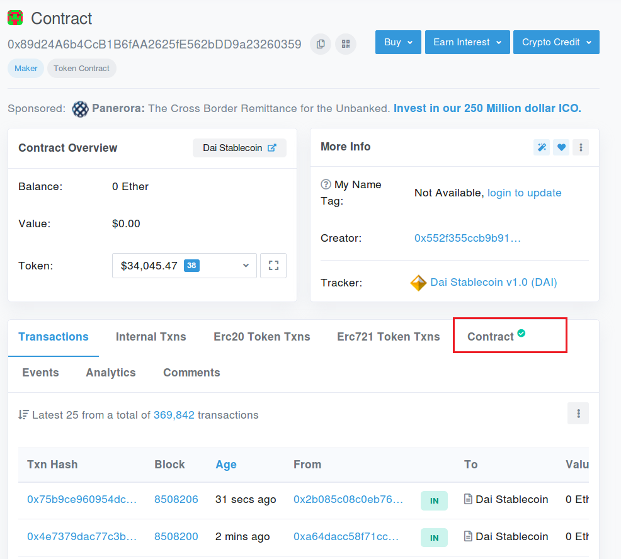
Task: Open block 8508200
Action: tap(176, 536)
